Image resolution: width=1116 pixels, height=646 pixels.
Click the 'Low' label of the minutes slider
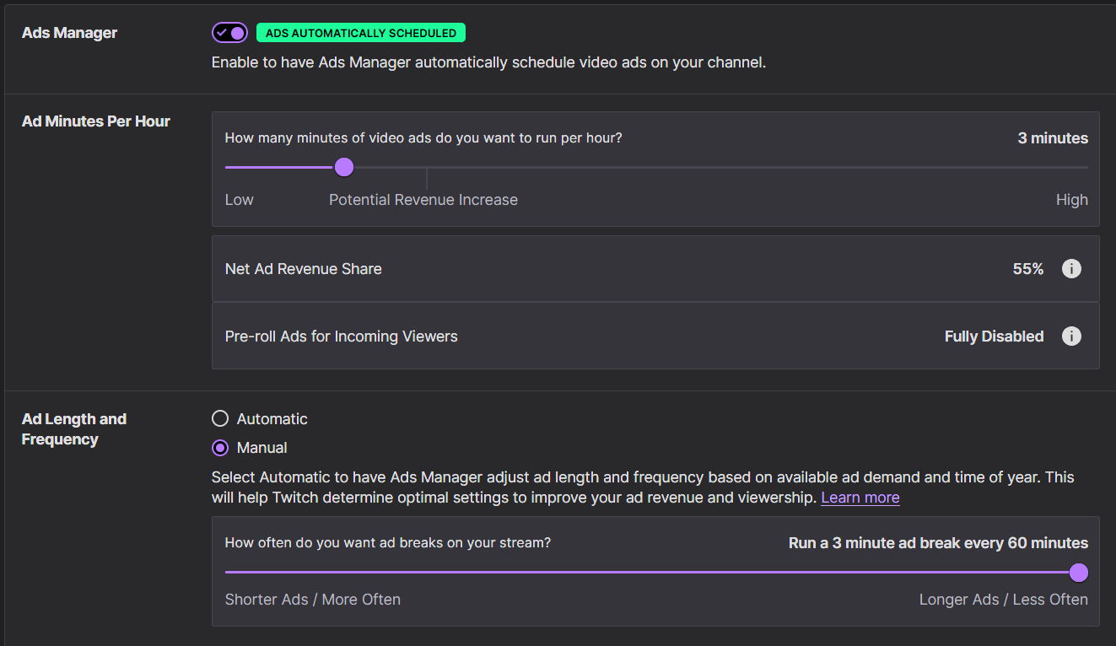coord(239,200)
